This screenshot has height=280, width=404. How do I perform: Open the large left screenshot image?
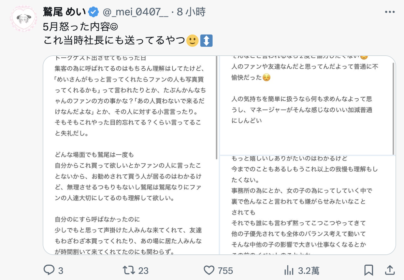(x=131, y=155)
